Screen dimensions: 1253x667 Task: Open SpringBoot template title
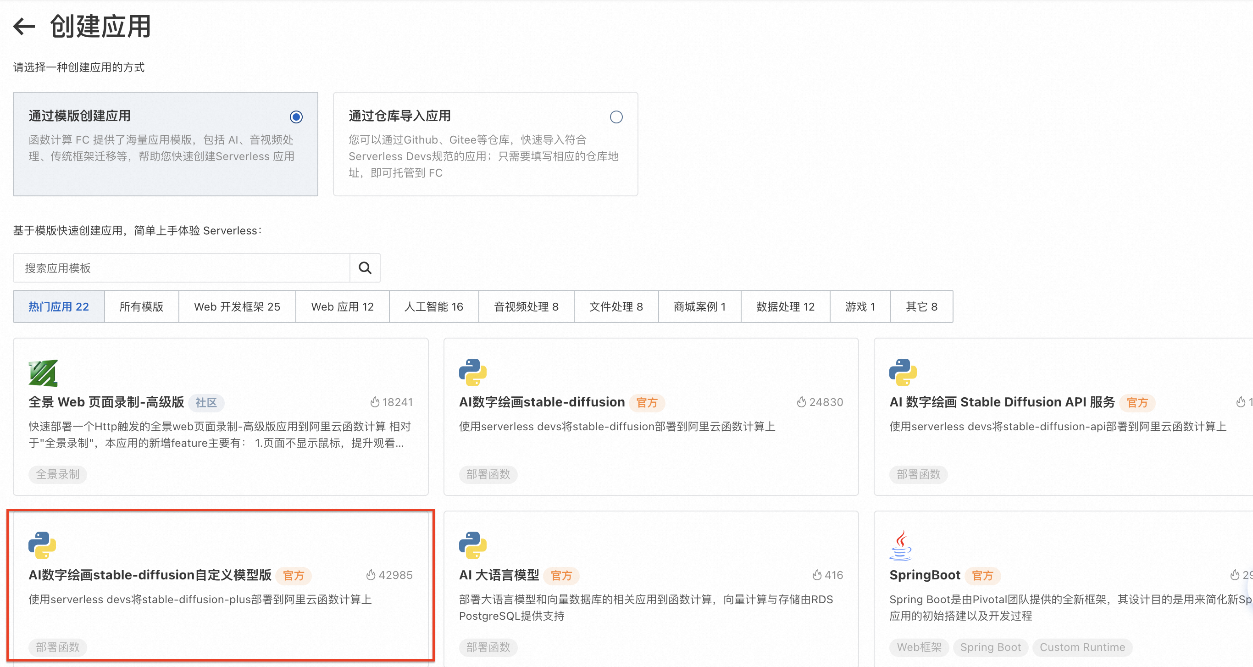click(925, 575)
